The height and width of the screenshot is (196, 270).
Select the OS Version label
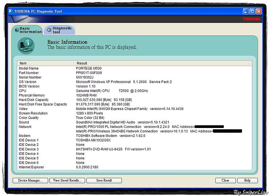tap(28, 82)
